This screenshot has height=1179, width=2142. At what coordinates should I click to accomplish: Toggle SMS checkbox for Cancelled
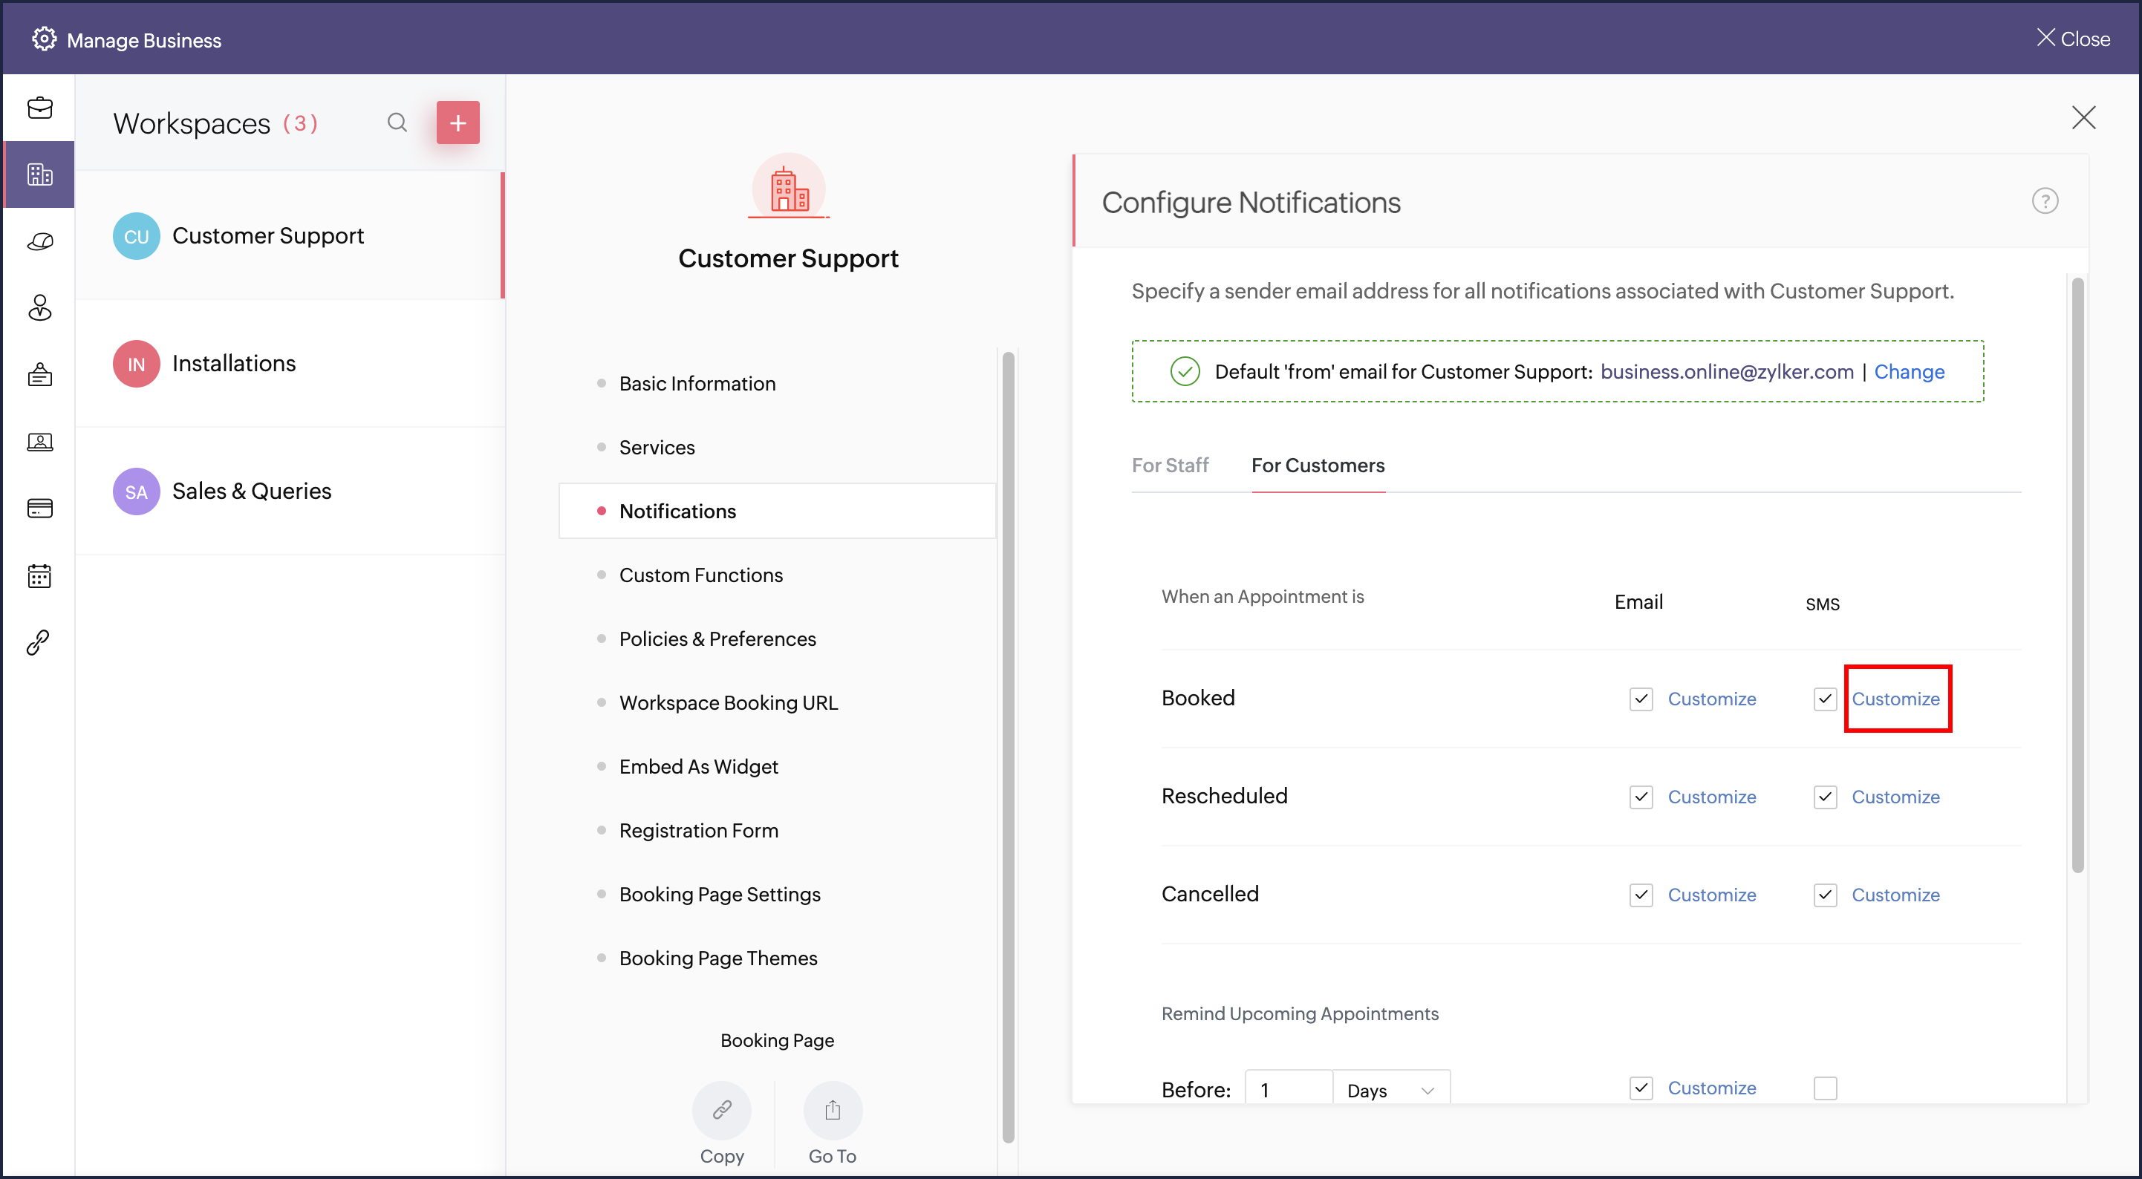point(1824,895)
